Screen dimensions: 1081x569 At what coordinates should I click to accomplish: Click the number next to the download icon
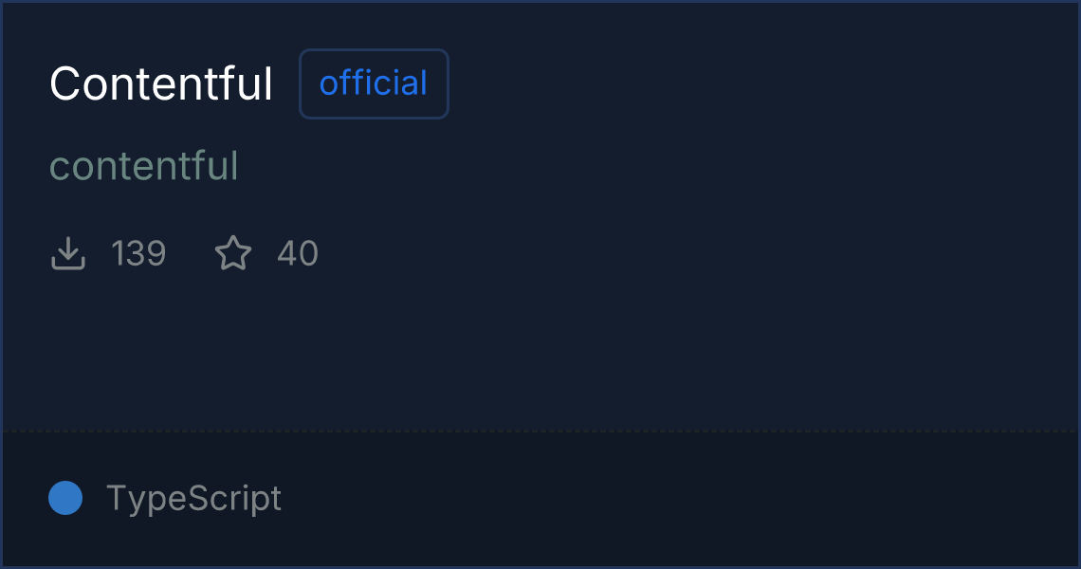click(x=138, y=254)
